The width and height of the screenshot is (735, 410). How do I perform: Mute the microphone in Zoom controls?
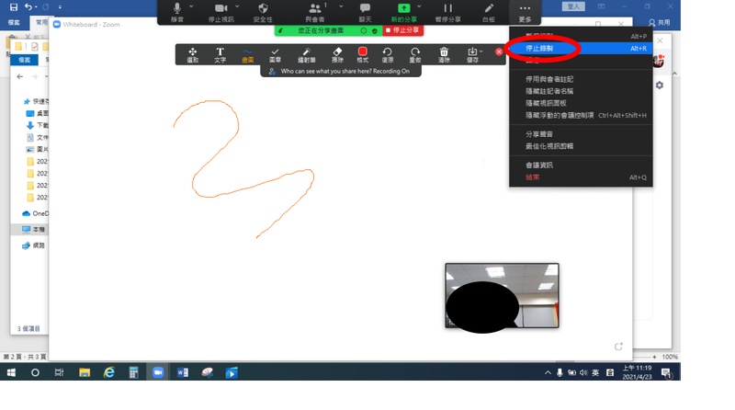point(176,12)
